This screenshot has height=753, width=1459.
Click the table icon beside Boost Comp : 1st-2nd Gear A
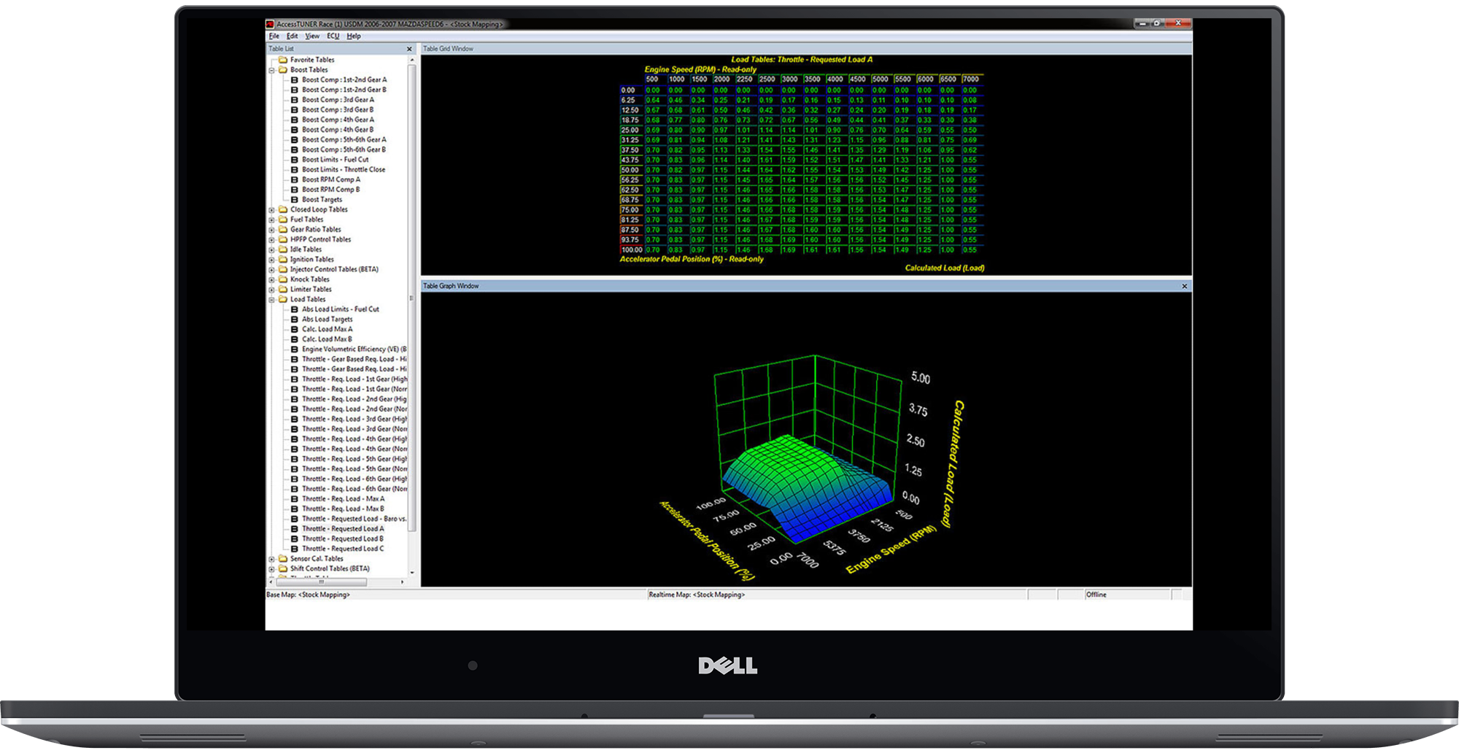coord(295,80)
